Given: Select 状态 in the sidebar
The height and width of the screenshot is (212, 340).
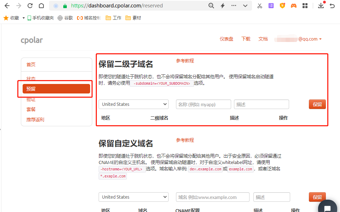Looking at the screenshot, I should 31,79.
